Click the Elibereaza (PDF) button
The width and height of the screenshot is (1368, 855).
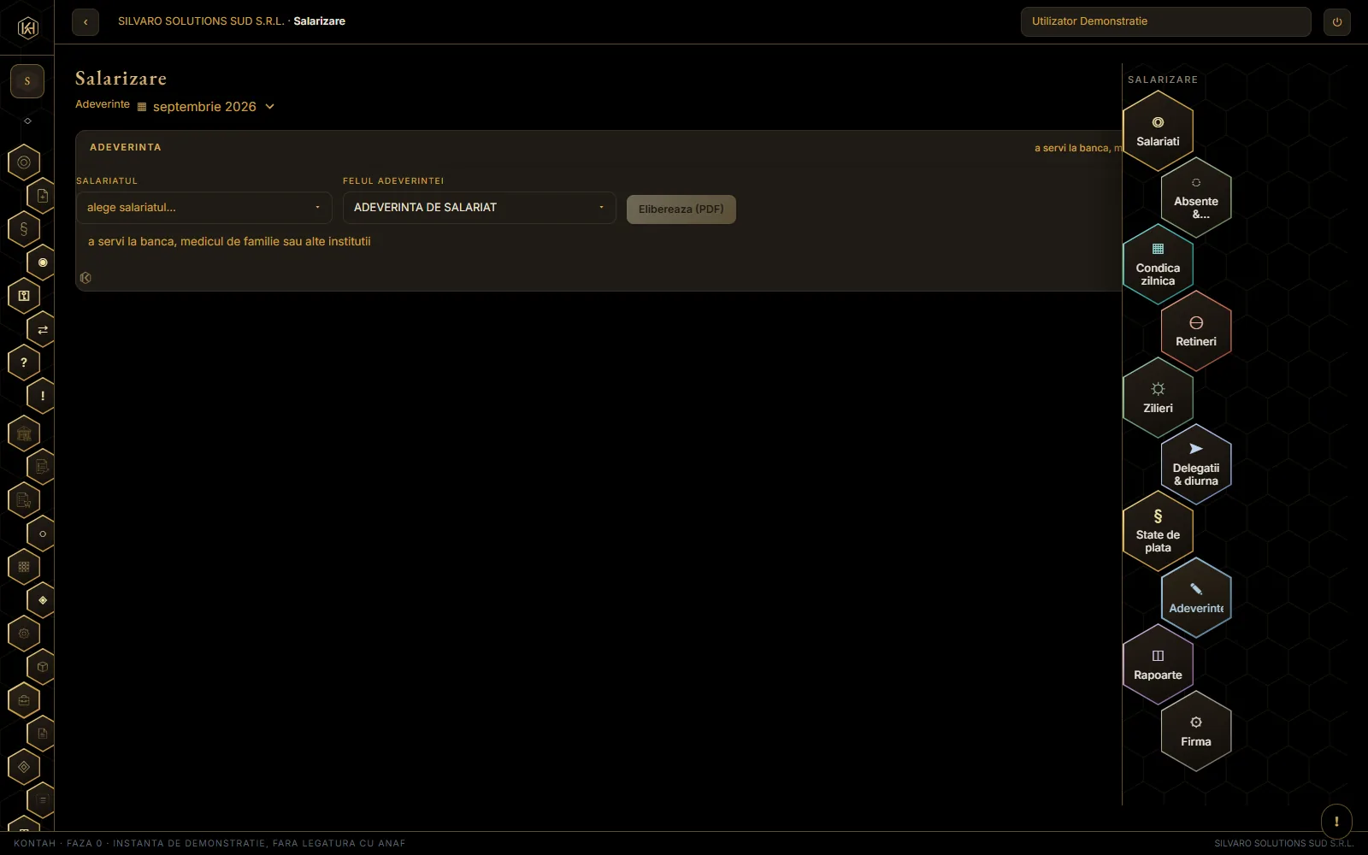point(681,209)
